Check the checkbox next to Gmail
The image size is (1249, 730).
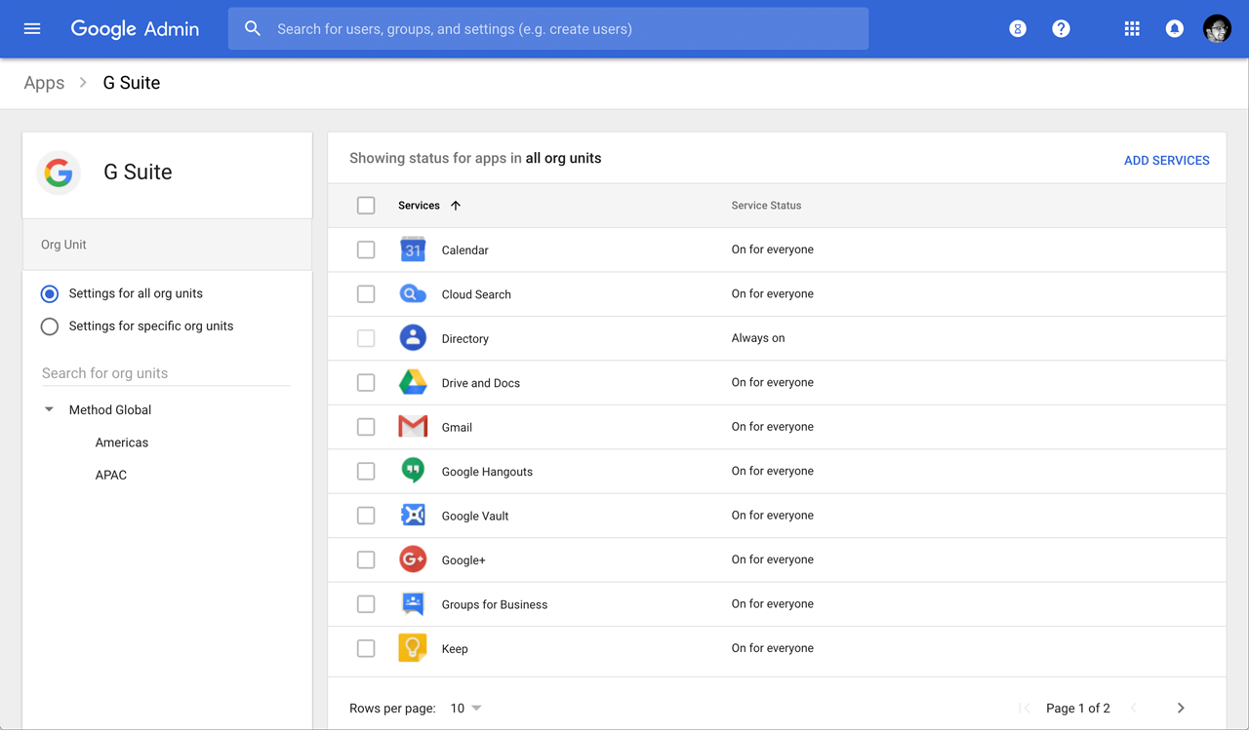(366, 426)
